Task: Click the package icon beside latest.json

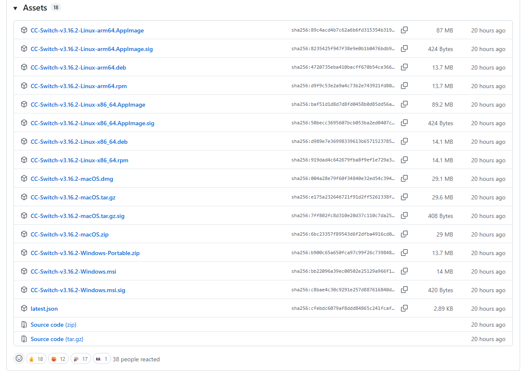Action: [x=24, y=308]
